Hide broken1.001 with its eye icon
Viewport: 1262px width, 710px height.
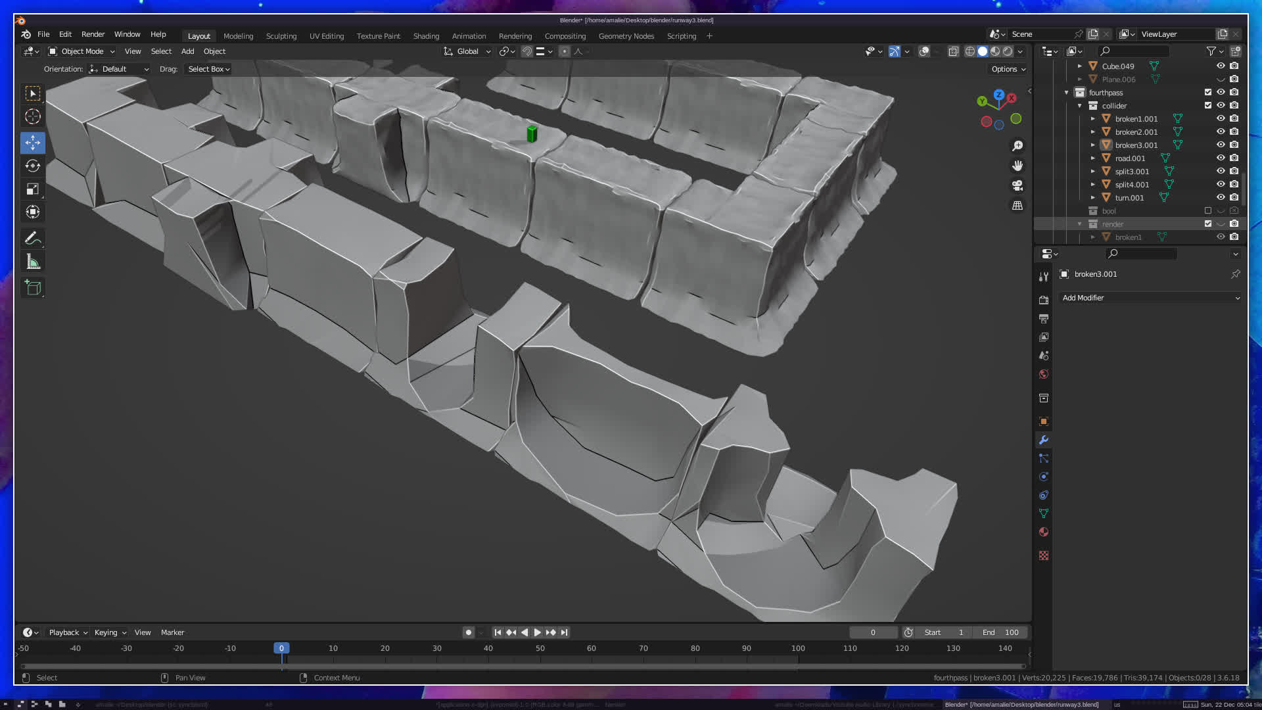(1221, 119)
